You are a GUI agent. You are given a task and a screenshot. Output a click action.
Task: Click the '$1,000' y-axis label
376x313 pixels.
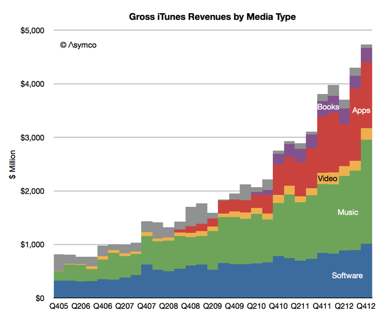pos(32,245)
